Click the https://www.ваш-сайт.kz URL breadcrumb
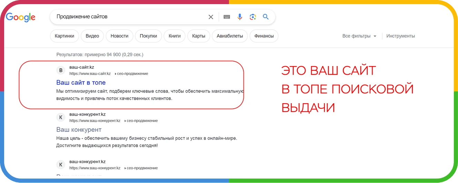This screenshot has width=458, height=183. click(x=90, y=74)
